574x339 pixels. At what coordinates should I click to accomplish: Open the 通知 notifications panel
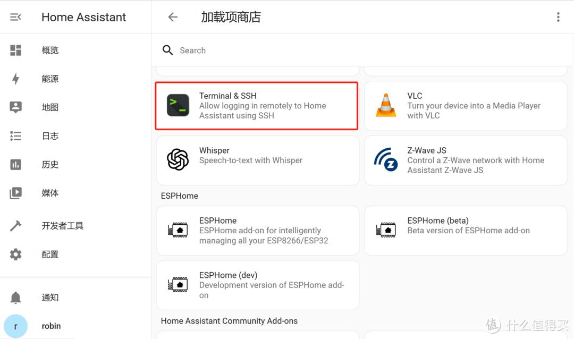(50, 297)
